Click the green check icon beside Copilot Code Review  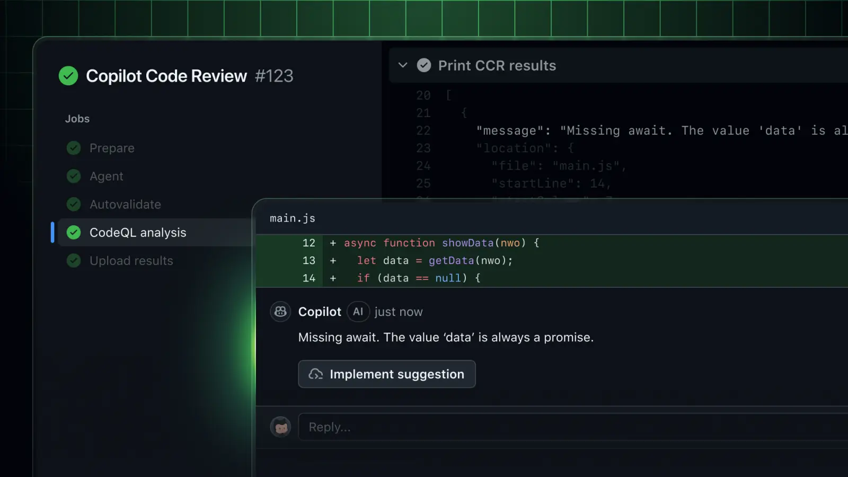coord(68,76)
